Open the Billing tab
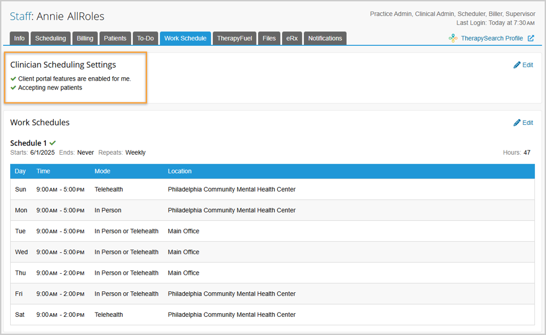This screenshot has height=335, width=546. click(85, 38)
